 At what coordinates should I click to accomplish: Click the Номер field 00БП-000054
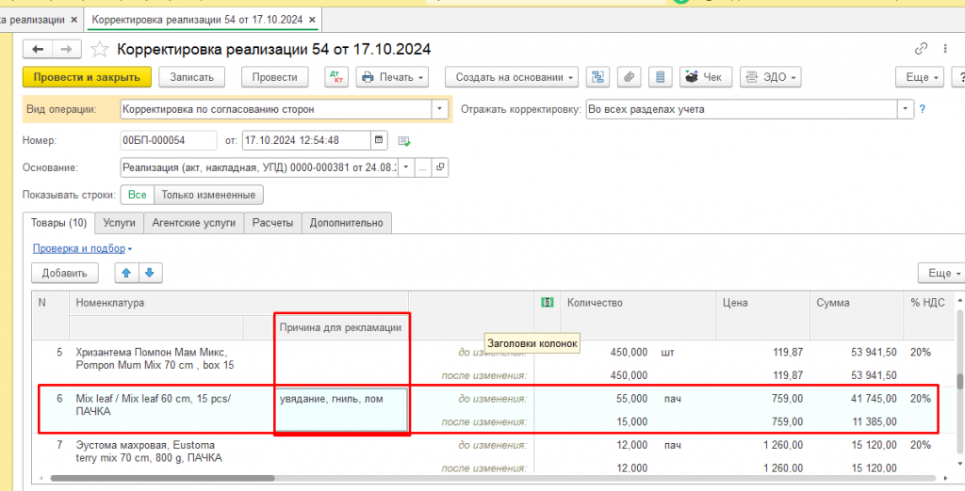coord(169,140)
